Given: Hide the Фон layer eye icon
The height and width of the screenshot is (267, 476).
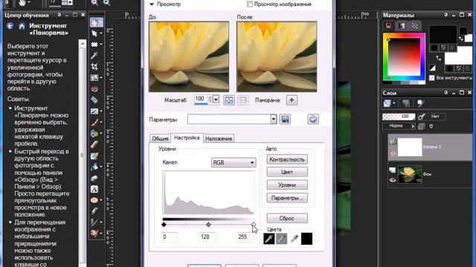Looking at the screenshot, I should (x=392, y=179).
